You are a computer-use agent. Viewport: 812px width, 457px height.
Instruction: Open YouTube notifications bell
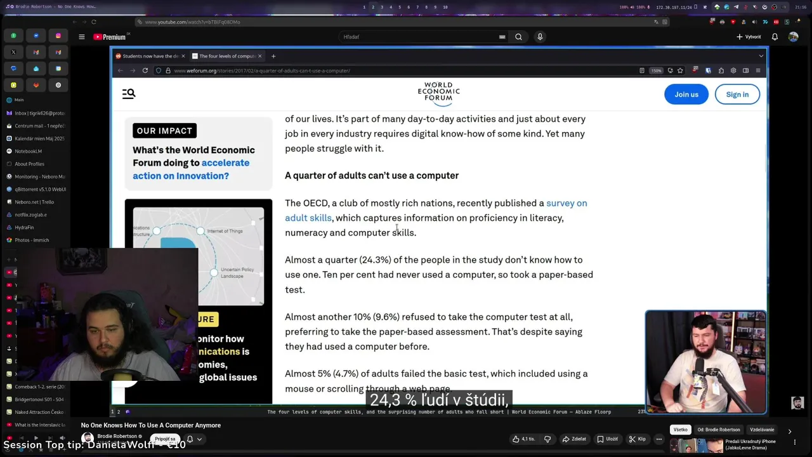click(775, 37)
